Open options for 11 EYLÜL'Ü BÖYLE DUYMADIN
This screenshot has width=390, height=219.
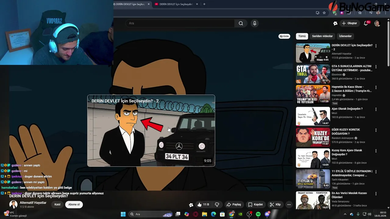coord(376,172)
